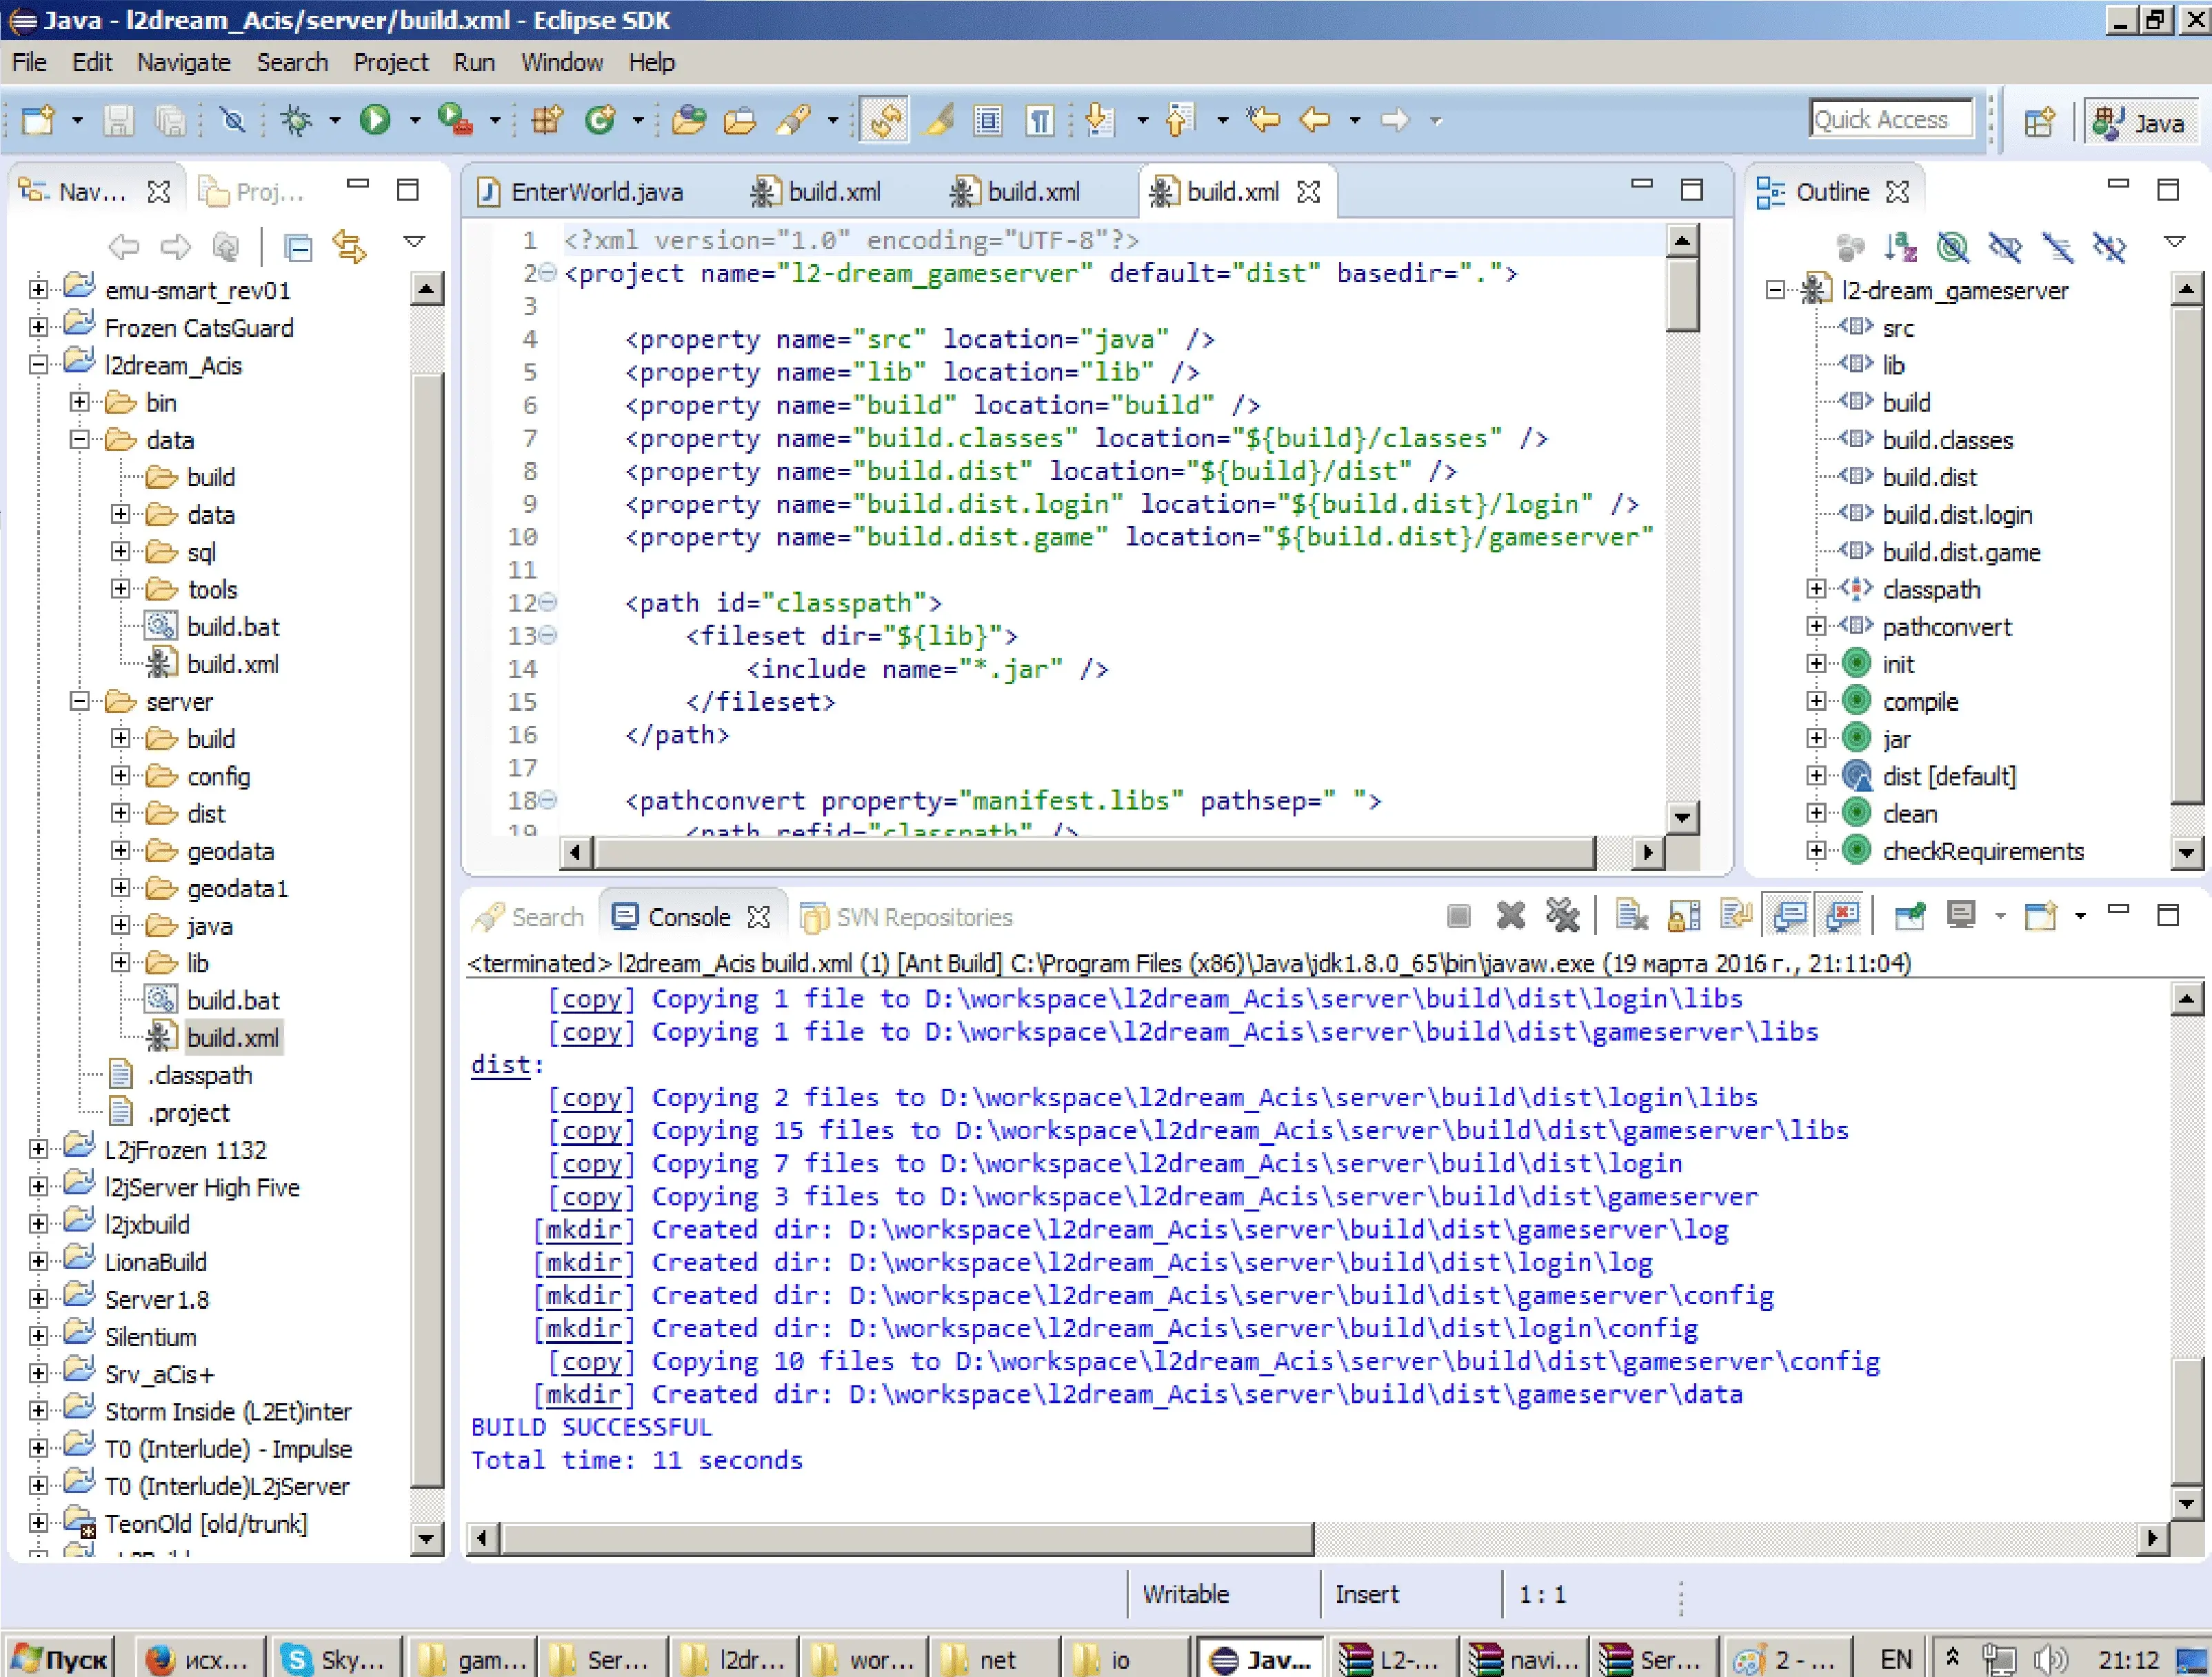Open the Run button dropdown arrow
The height and width of the screenshot is (1677, 2212).
coord(414,120)
